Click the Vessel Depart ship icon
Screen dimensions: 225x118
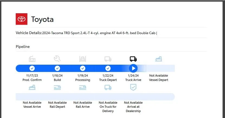pos(159,59)
